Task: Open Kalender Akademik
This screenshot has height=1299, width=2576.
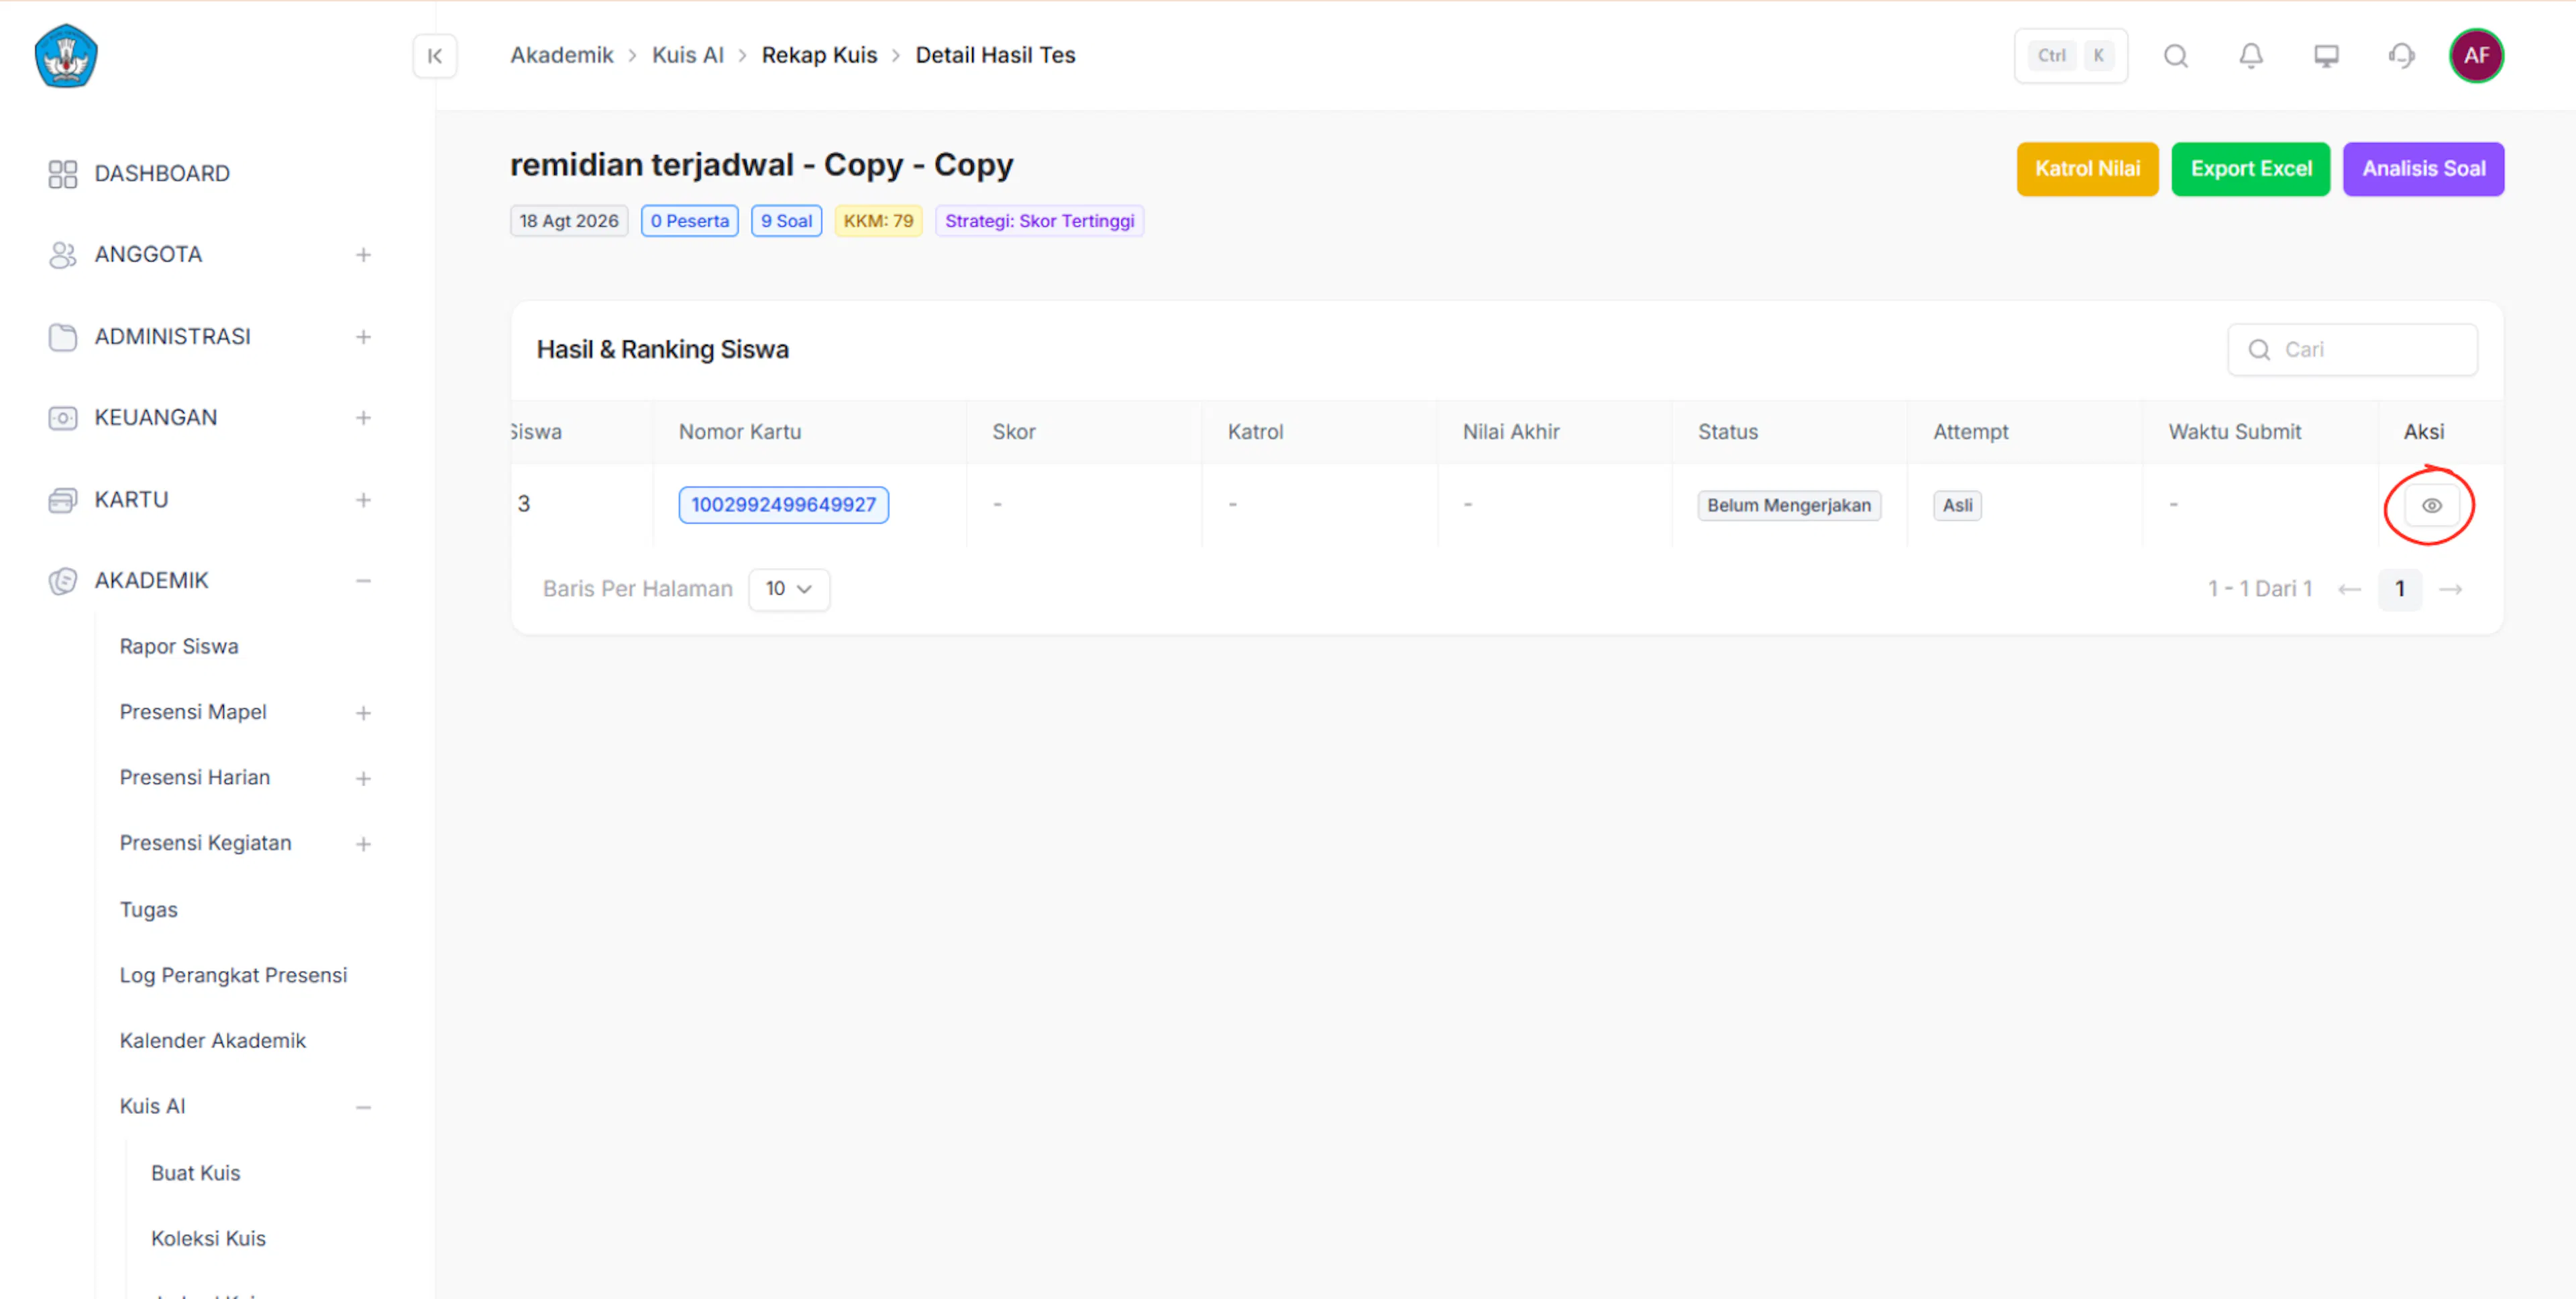Action: [212, 1041]
